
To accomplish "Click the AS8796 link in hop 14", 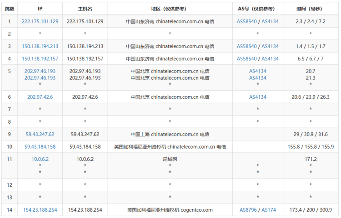I will pos(248,210).
